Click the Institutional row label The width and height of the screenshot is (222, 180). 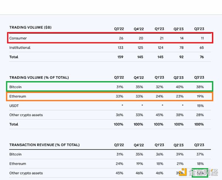click(20, 48)
